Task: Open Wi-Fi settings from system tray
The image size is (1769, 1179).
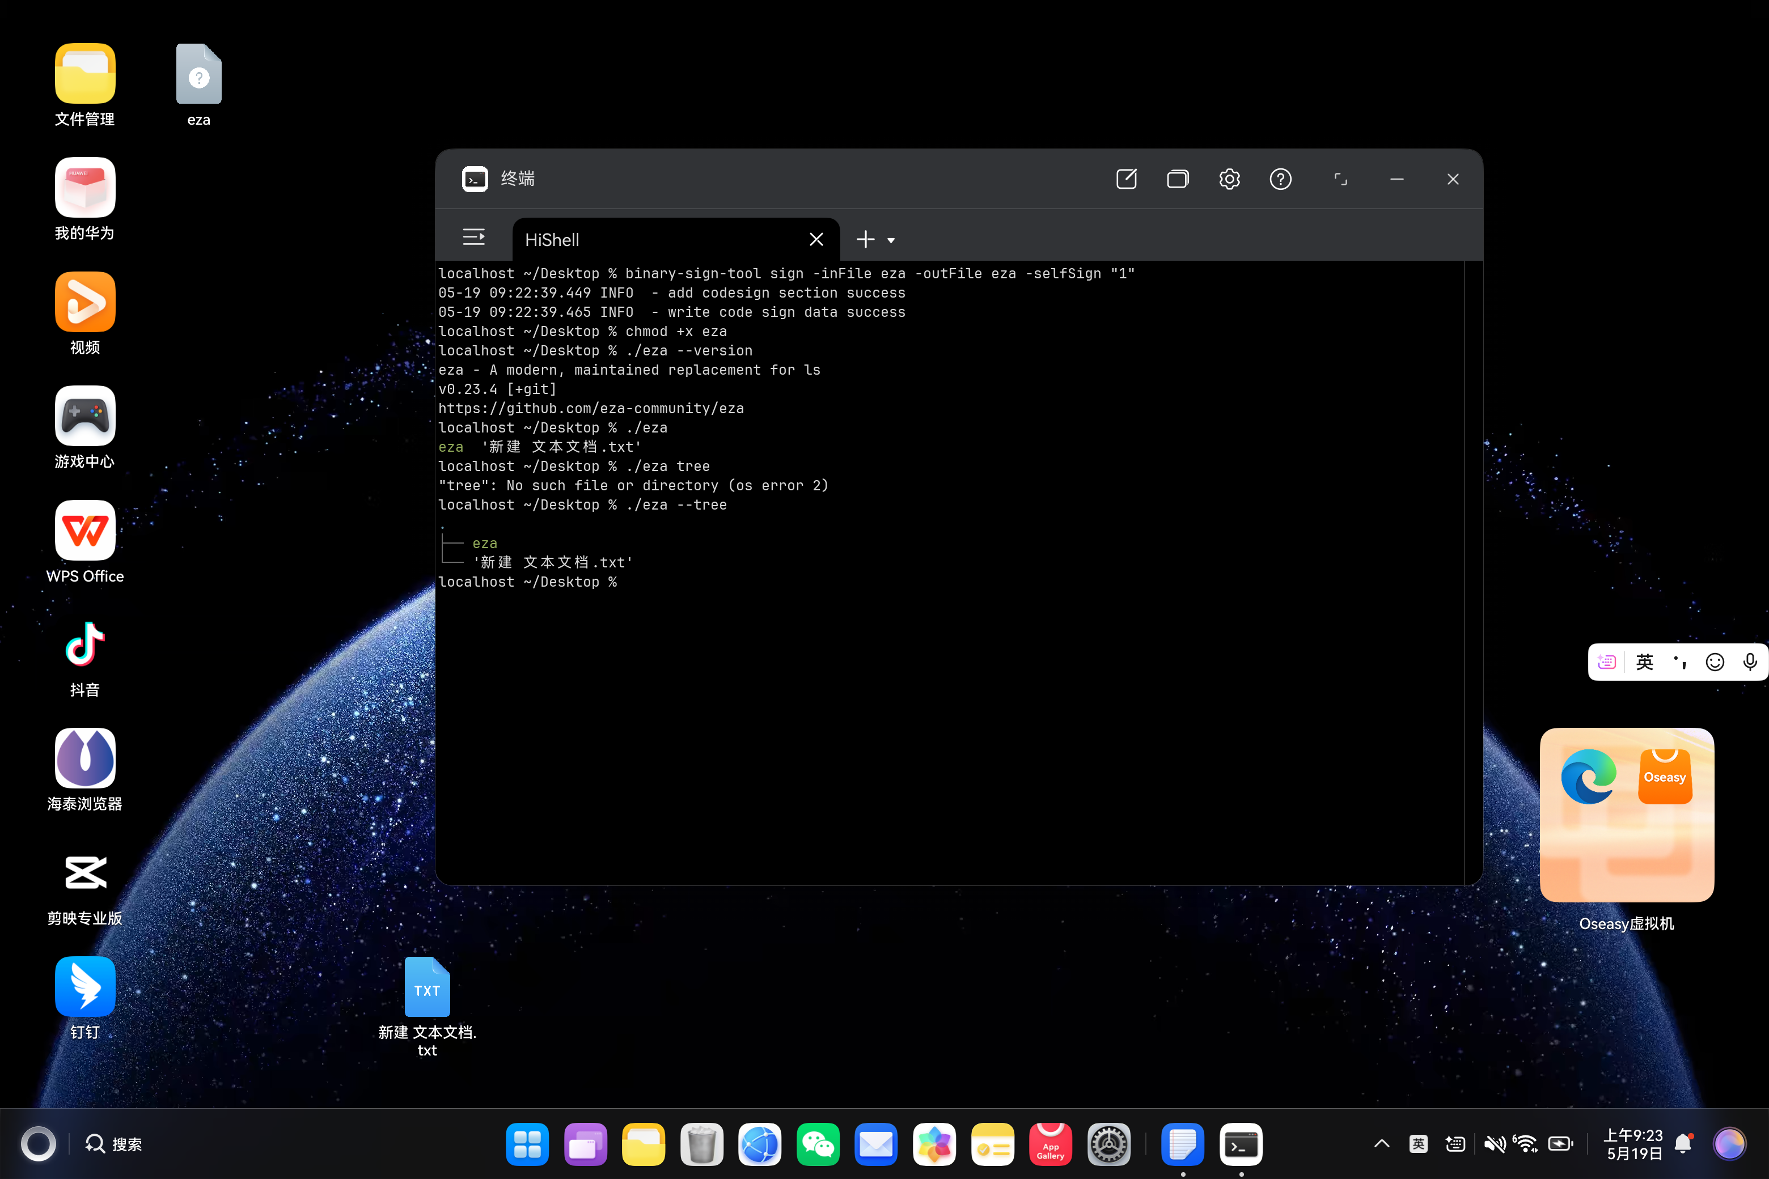Action: [1525, 1144]
